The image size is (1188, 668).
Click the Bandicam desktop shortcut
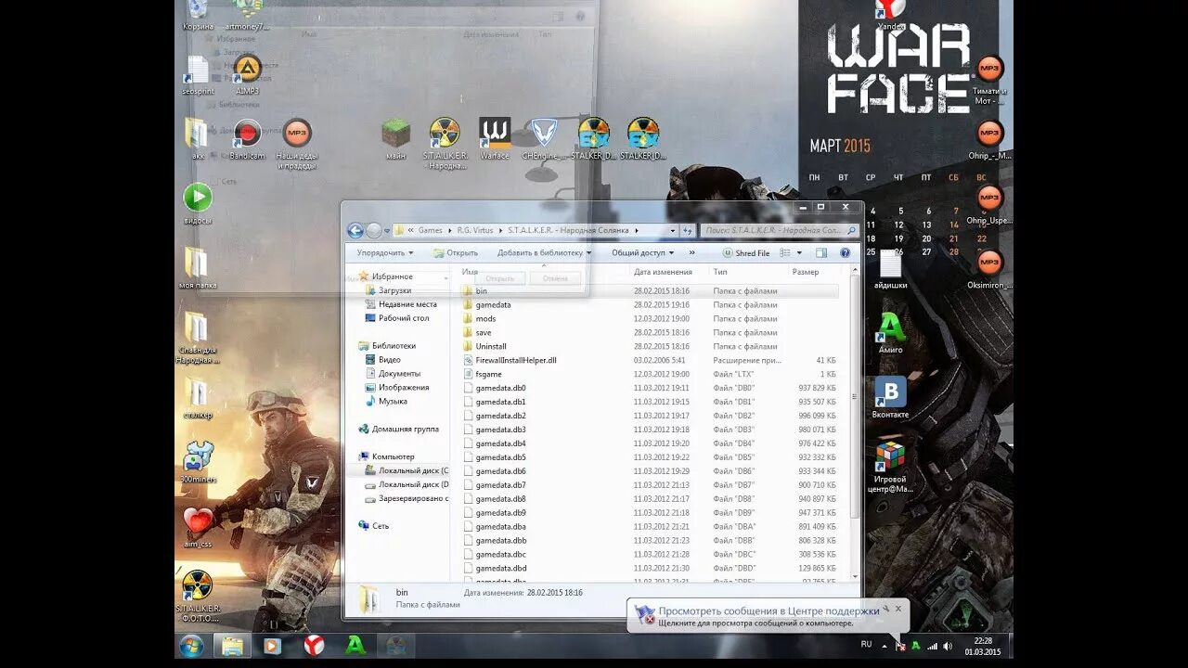[247, 139]
